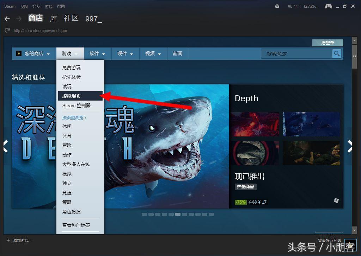Image resolution: width=361 pixels, height=256 pixels.
Task: Choose 虚拟现实 in games menu
Action: coord(80,96)
